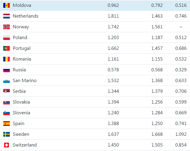Select Switzerland's 1.505 value cell
This screenshot has width=190, height=151.
pyautogui.click(x=157, y=145)
